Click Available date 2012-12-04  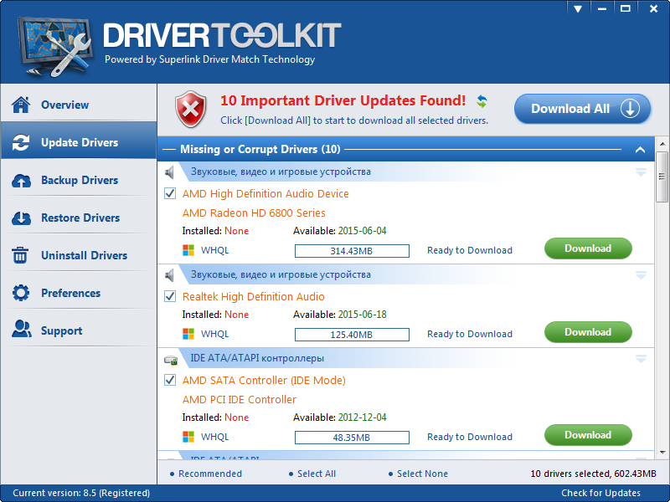click(363, 417)
